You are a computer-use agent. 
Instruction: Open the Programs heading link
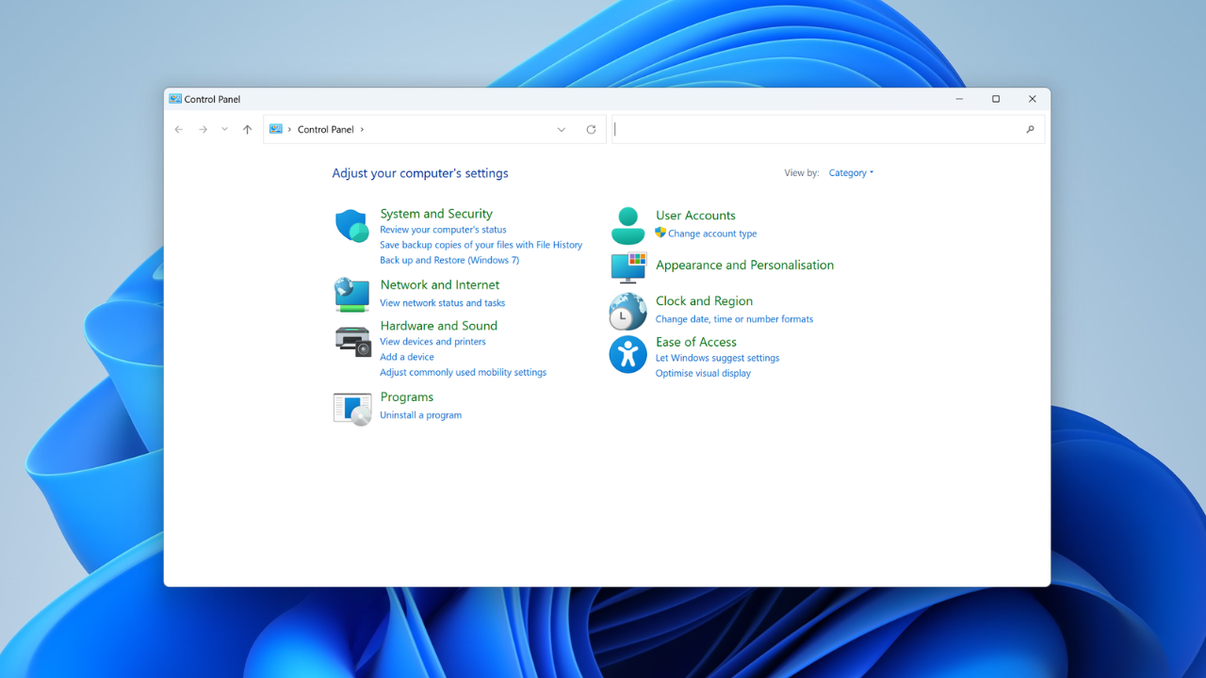pos(407,397)
